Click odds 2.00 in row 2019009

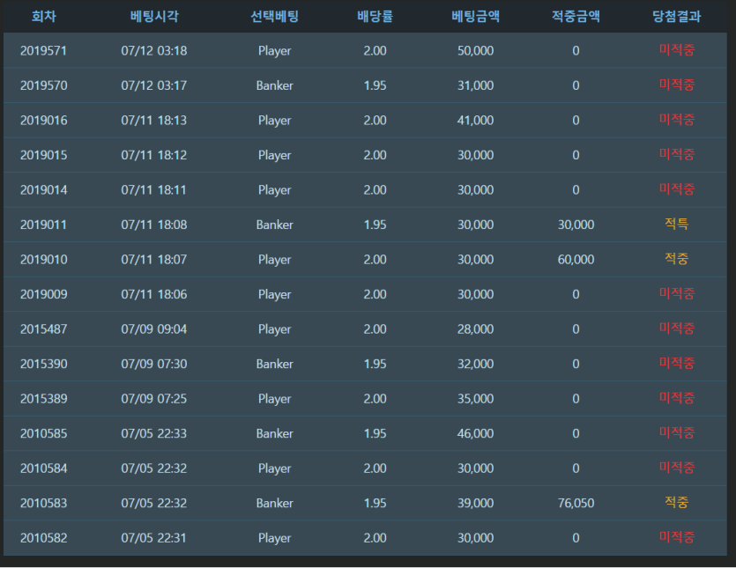click(375, 294)
